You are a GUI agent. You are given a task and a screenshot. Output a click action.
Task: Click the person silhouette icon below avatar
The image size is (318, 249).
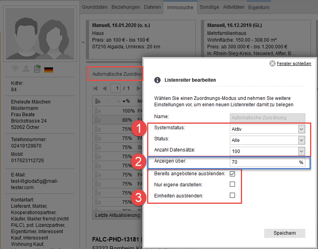point(26,69)
